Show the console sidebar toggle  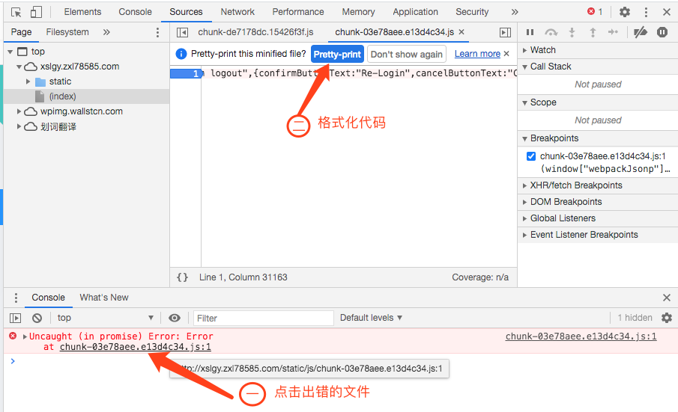[x=15, y=318]
